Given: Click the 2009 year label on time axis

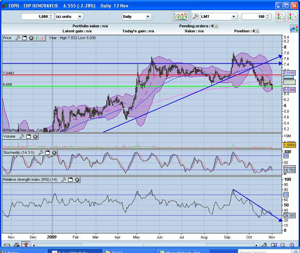Looking at the screenshot, I should (52, 237).
